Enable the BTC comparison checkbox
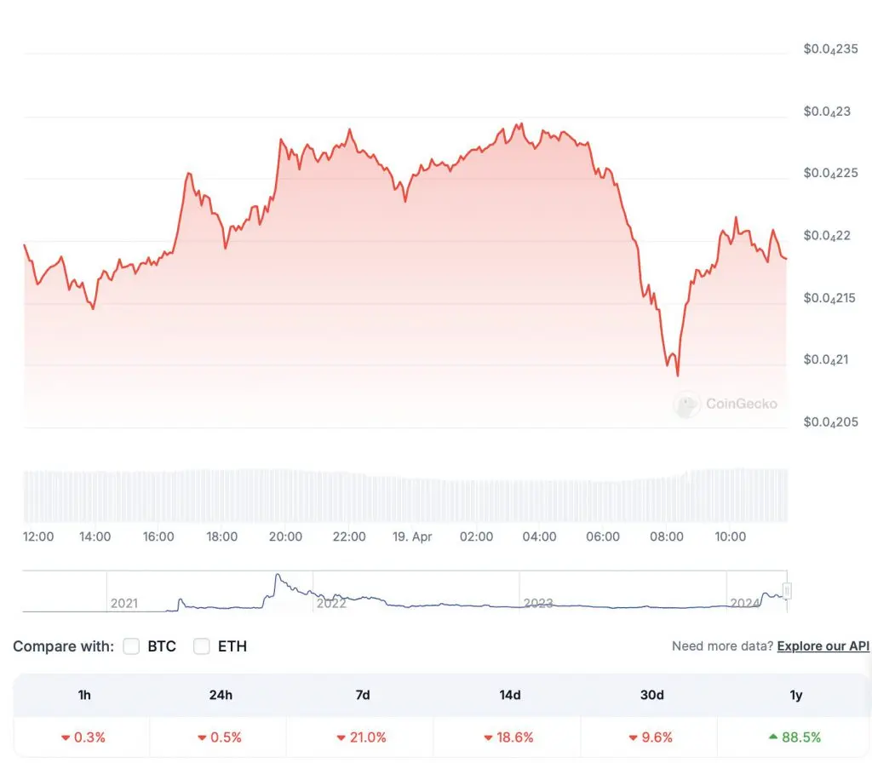 [131, 646]
